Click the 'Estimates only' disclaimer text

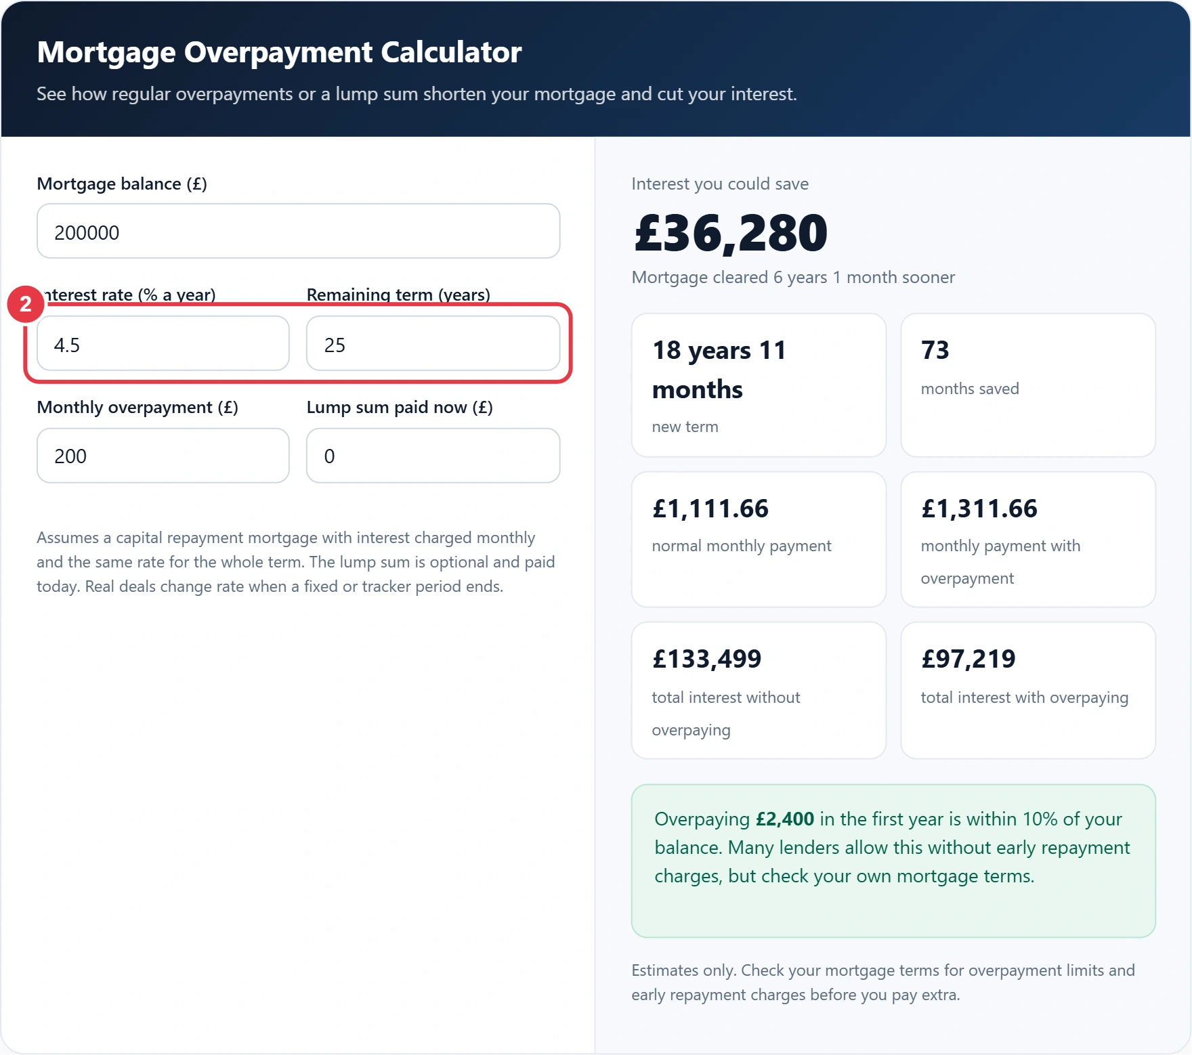(883, 983)
